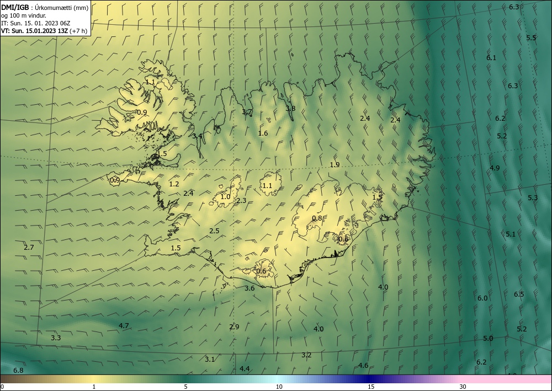Screen dimensions: 552x391
Task: Click the map value '5.5'
Action: click(531, 38)
